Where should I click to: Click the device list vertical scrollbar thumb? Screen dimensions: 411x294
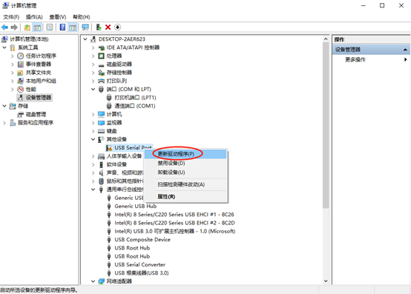(326, 125)
